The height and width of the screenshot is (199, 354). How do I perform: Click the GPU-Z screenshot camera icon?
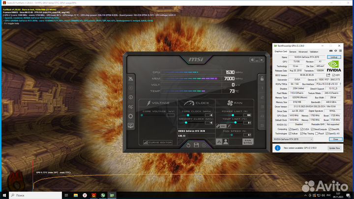coord(331,51)
